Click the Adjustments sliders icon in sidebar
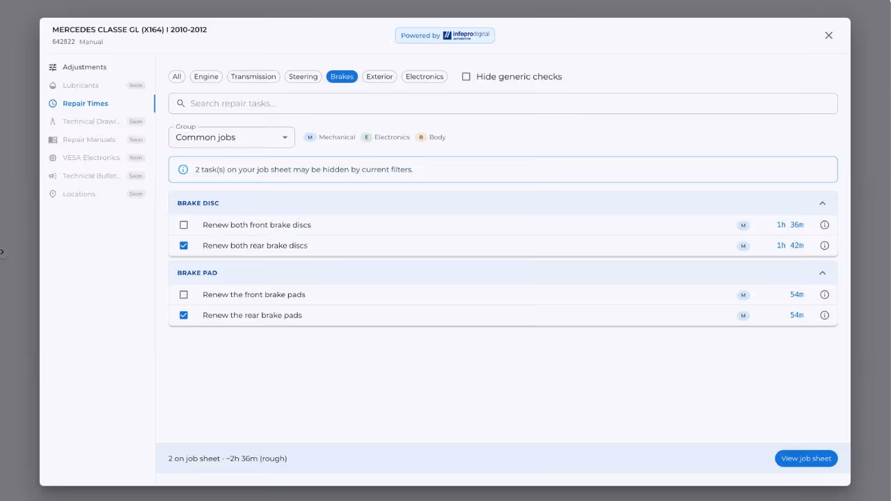 click(53, 67)
